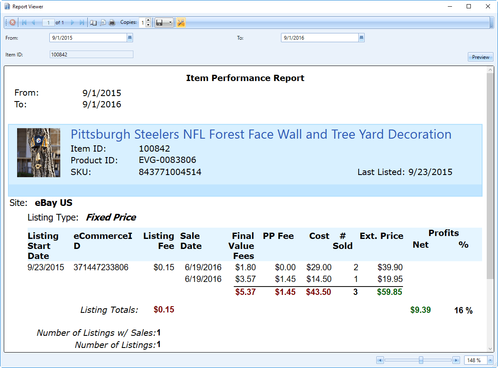The image size is (498, 368).
Task: Click cost total $43.50
Action: tap(319, 292)
